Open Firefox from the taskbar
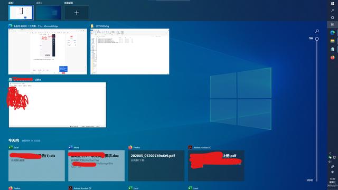Viewport: 338px width, 190px height. (332, 58)
